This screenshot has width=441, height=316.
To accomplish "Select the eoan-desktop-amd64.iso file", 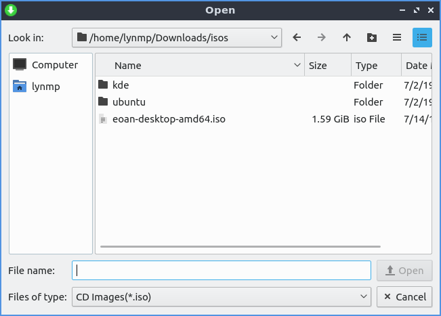I will [168, 119].
